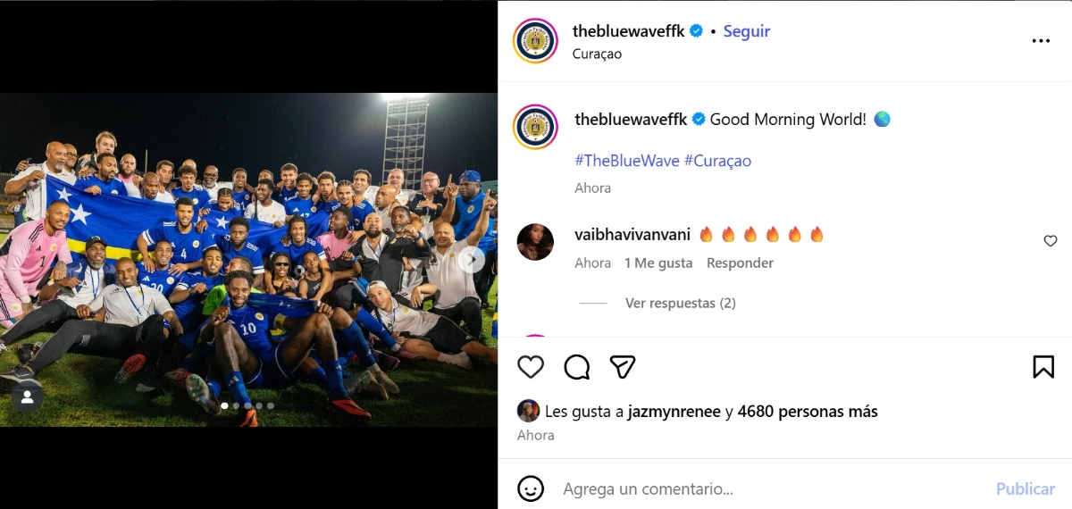Open the Curaçao location link
Image resolution: width=1072 pixels, height=509 pixels.
pyautogui.click(x=597, y=54)
